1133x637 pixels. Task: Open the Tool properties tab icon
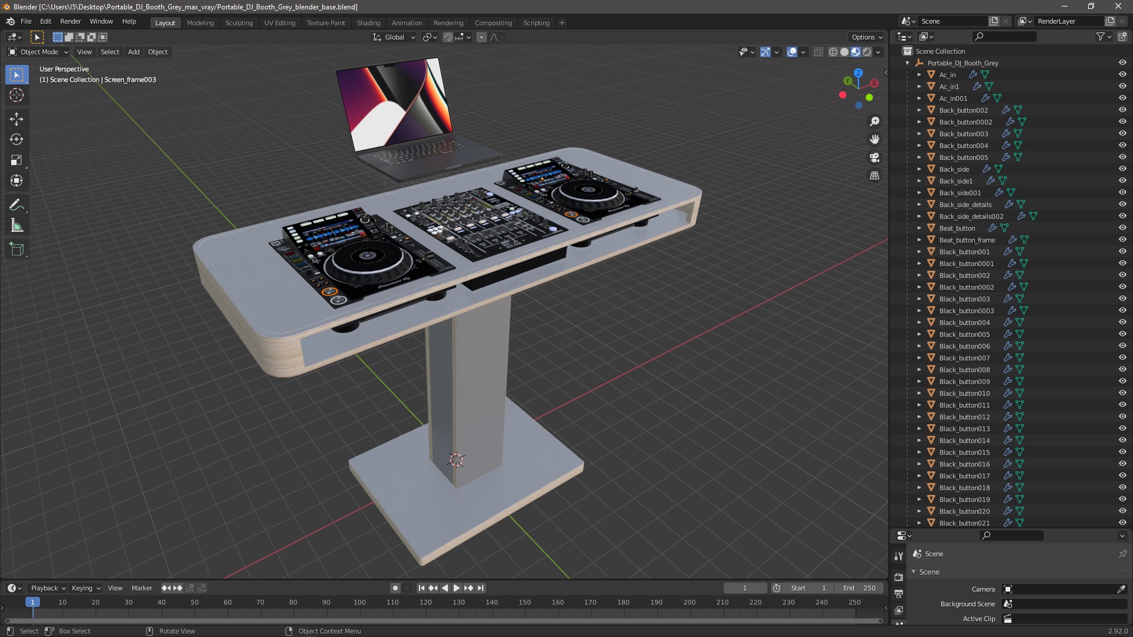coord(899,556)
